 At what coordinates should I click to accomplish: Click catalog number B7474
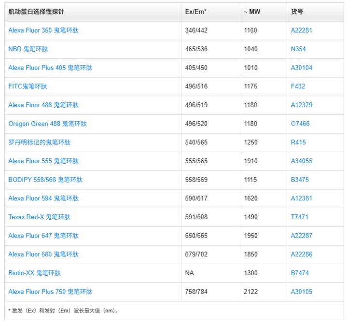(x=300, y=273)
